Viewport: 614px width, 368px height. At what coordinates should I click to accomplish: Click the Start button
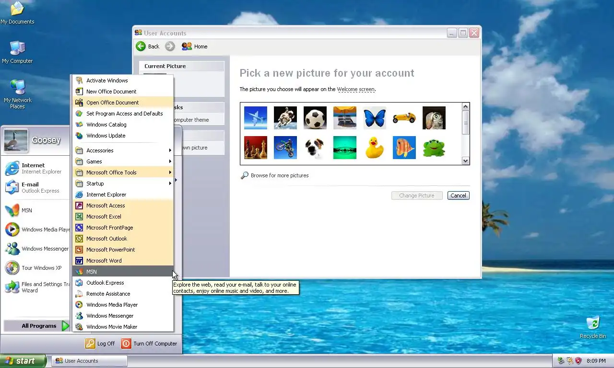pyautogui.click(x=23, y=361)
